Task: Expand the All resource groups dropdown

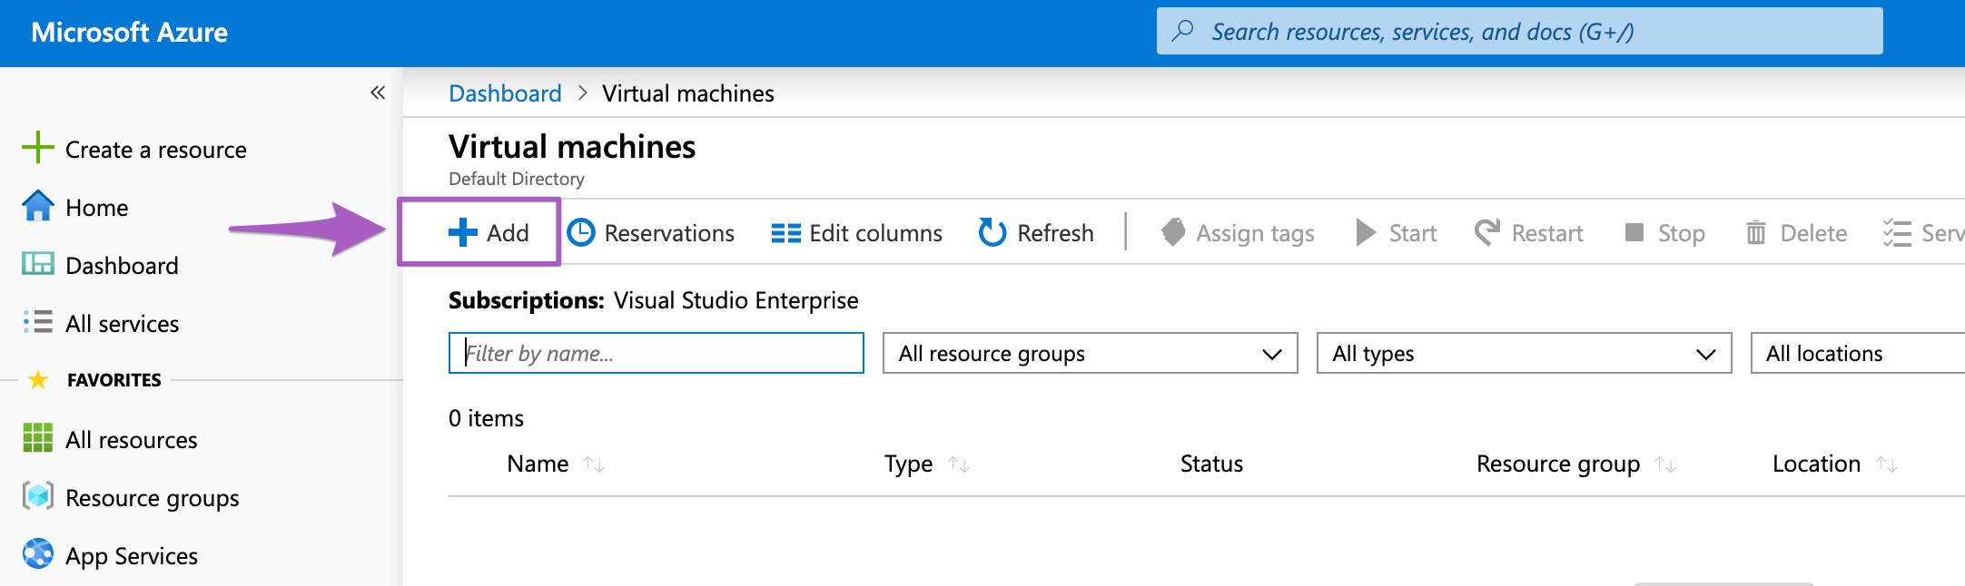Action: point(1090,353)
